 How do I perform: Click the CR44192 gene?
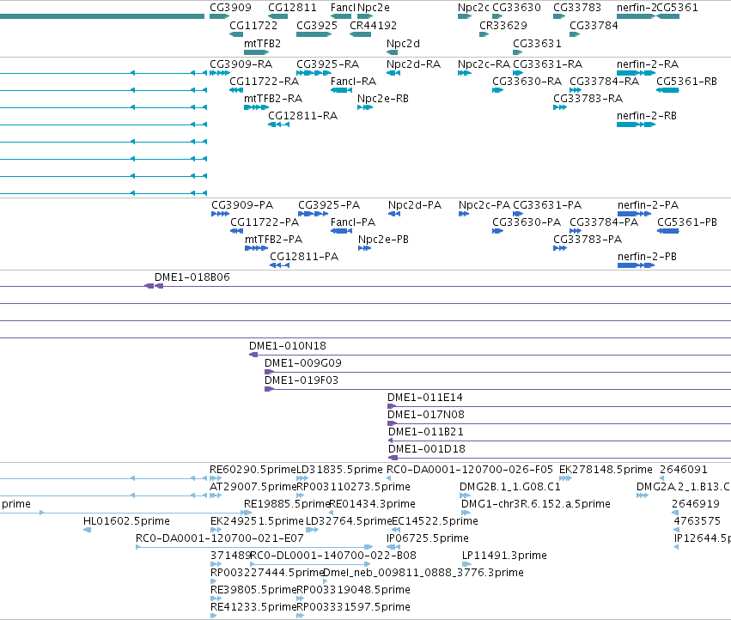point(361,34)
